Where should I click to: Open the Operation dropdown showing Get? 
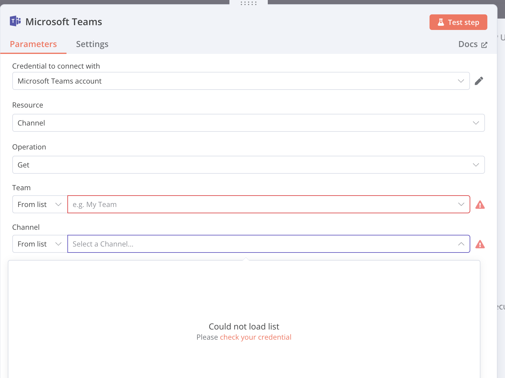pyautogui.click(x=248, y=165)
